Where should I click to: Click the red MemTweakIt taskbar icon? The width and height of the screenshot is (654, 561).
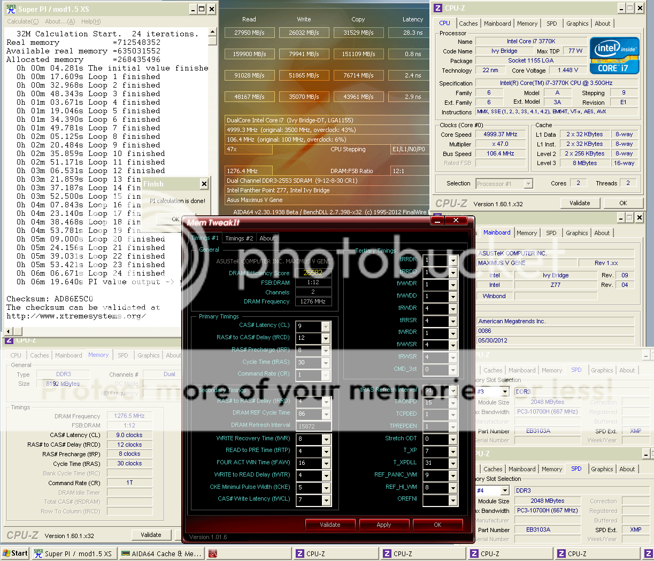tap(213, 554)
